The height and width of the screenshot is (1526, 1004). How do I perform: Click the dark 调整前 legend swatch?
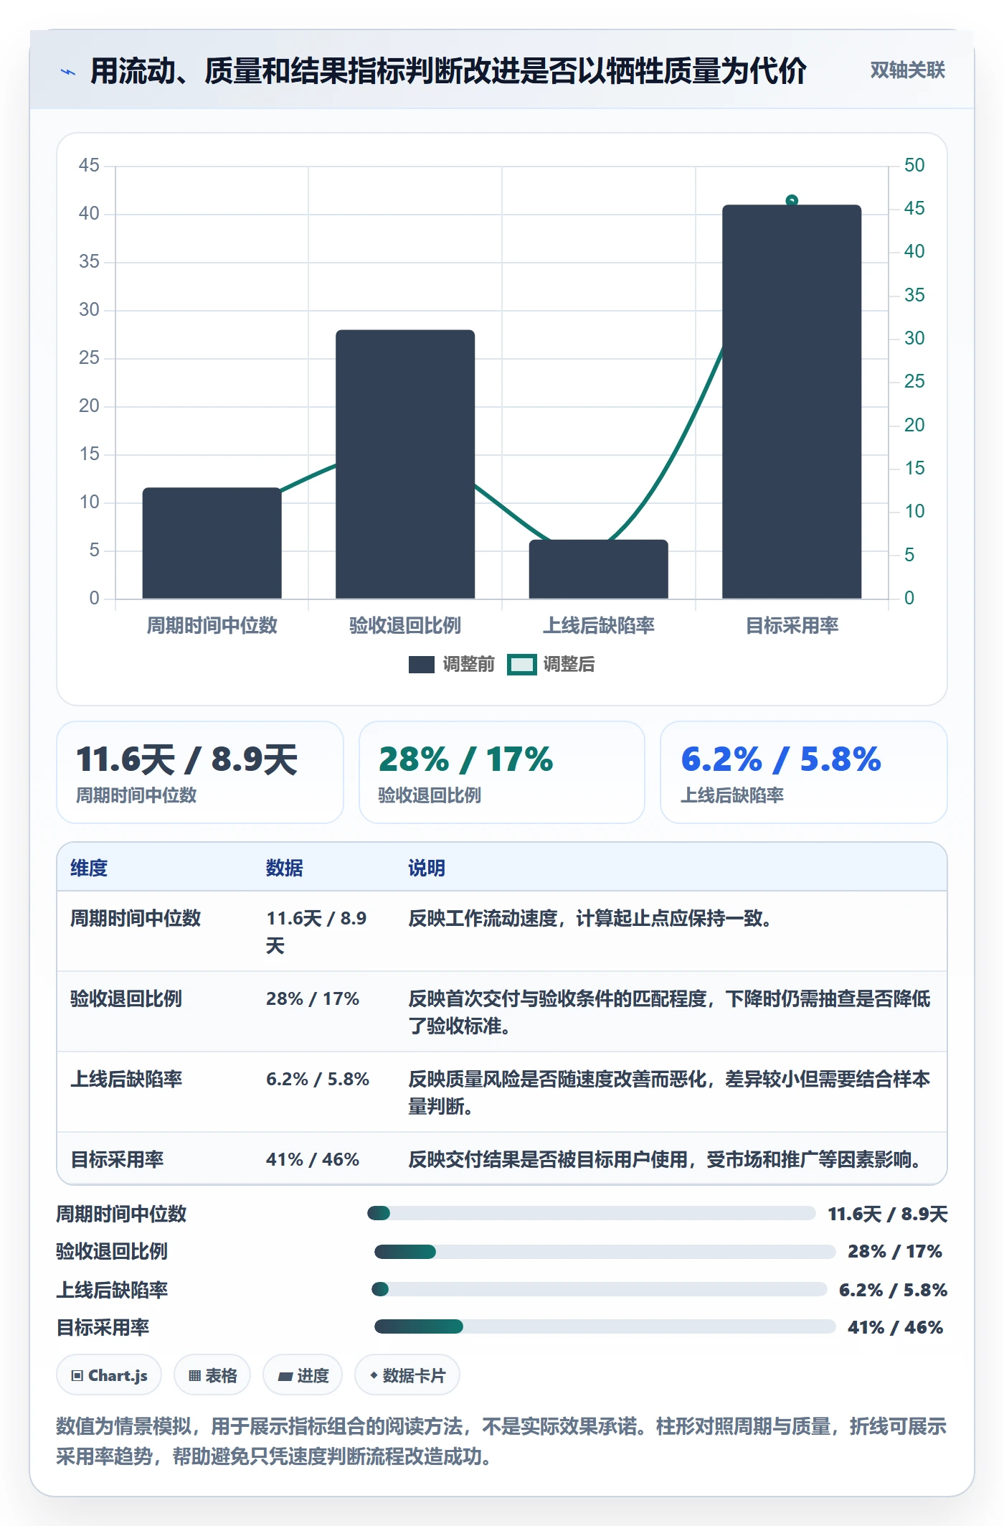(x=422, y=665)
